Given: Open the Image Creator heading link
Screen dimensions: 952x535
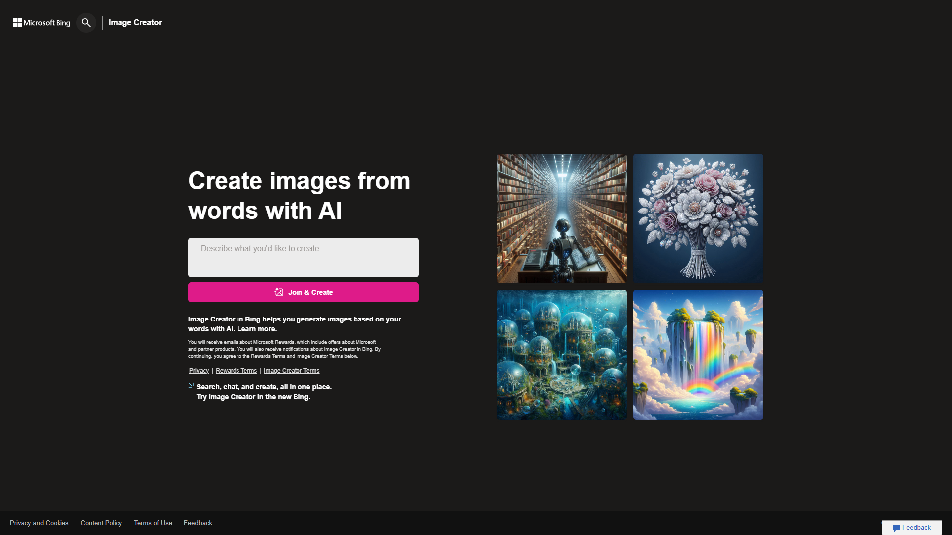Looking at the screenshot, I should click(x=135, y=22).
